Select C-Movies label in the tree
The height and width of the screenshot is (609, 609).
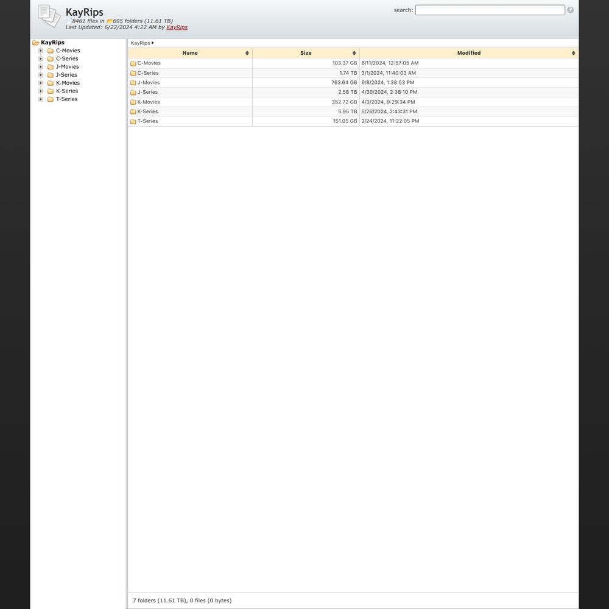click(68, 51)
